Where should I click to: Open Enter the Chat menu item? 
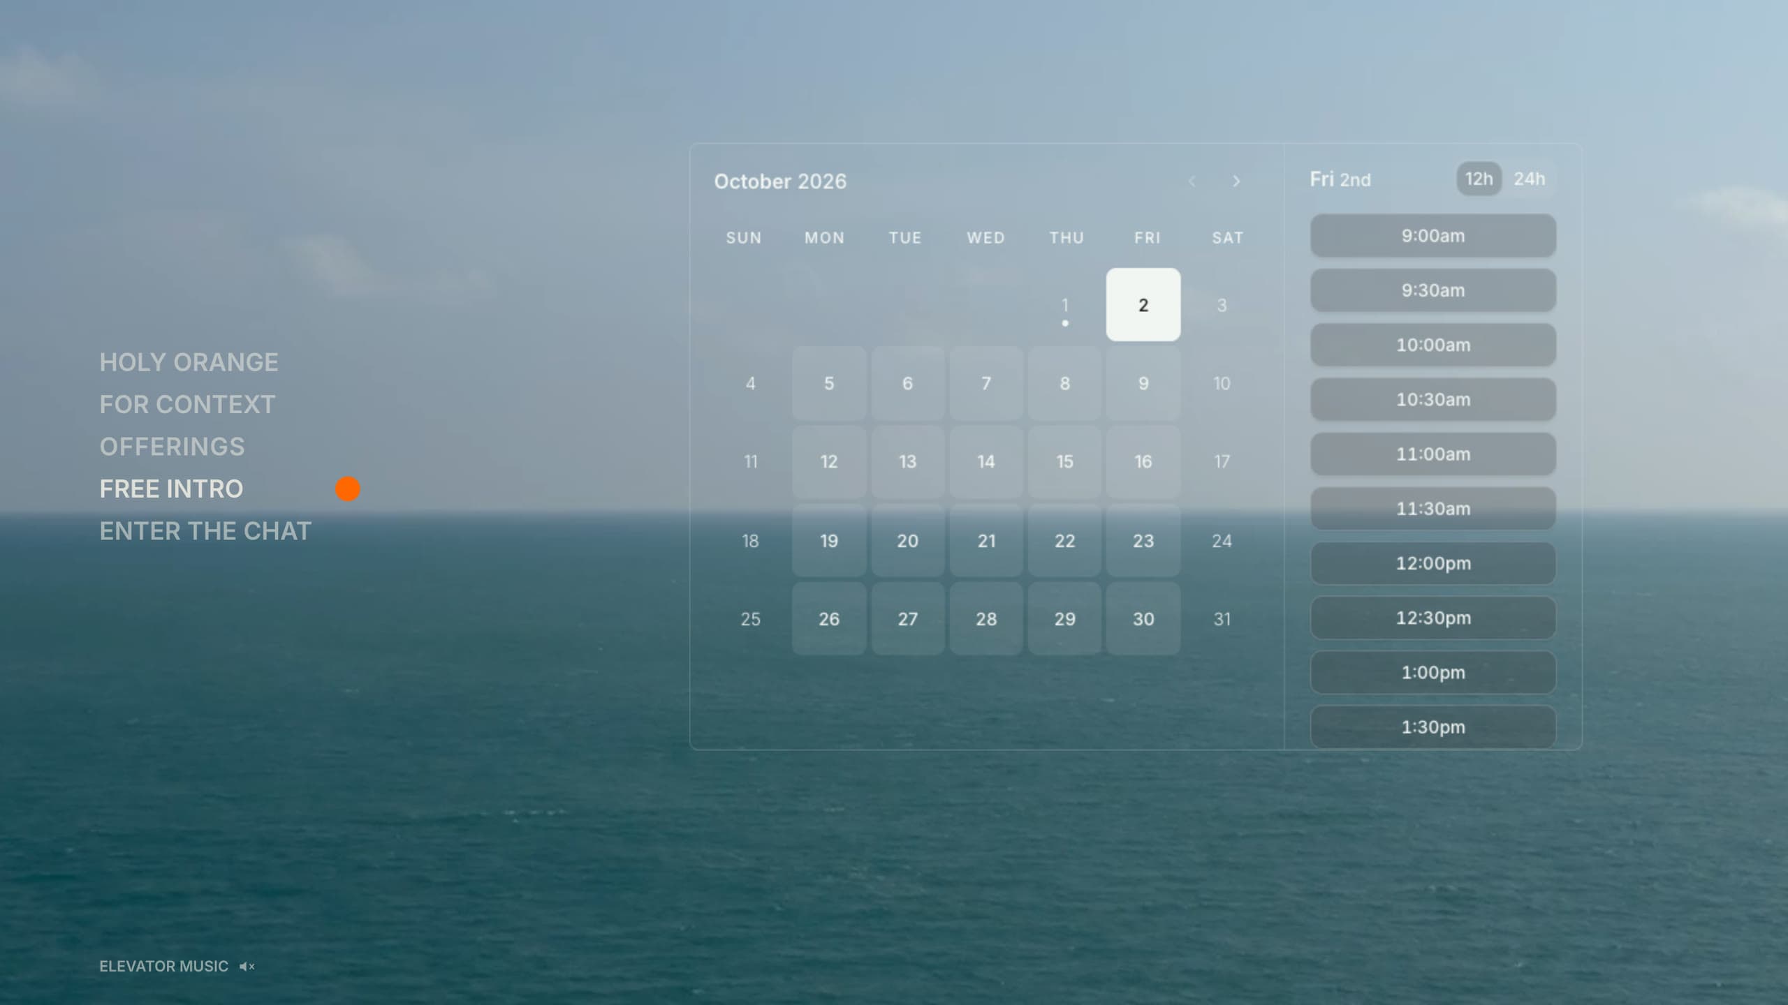coord(205,531)
